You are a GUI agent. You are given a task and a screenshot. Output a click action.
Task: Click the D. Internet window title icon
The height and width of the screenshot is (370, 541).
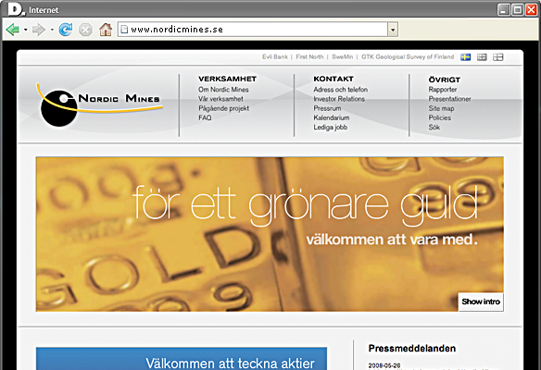(17, 9)
